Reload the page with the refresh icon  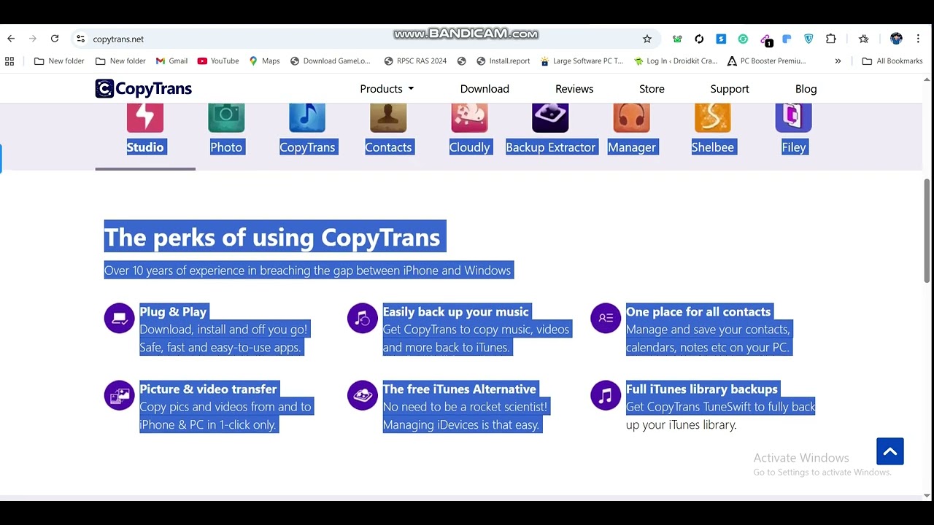[55, 39]
